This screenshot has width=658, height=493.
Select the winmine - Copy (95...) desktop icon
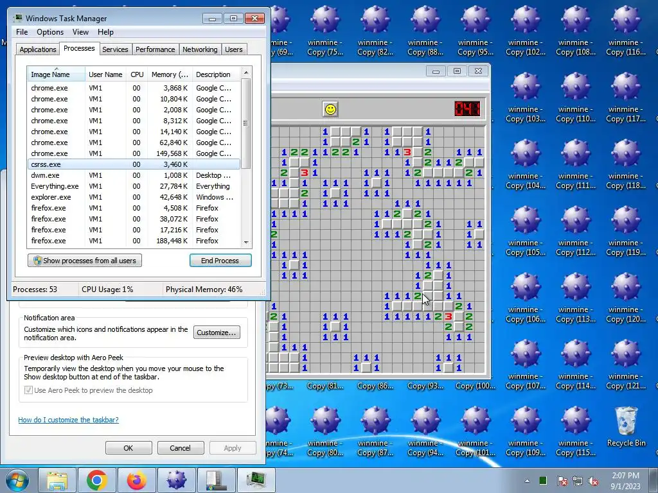pos(476,31)
